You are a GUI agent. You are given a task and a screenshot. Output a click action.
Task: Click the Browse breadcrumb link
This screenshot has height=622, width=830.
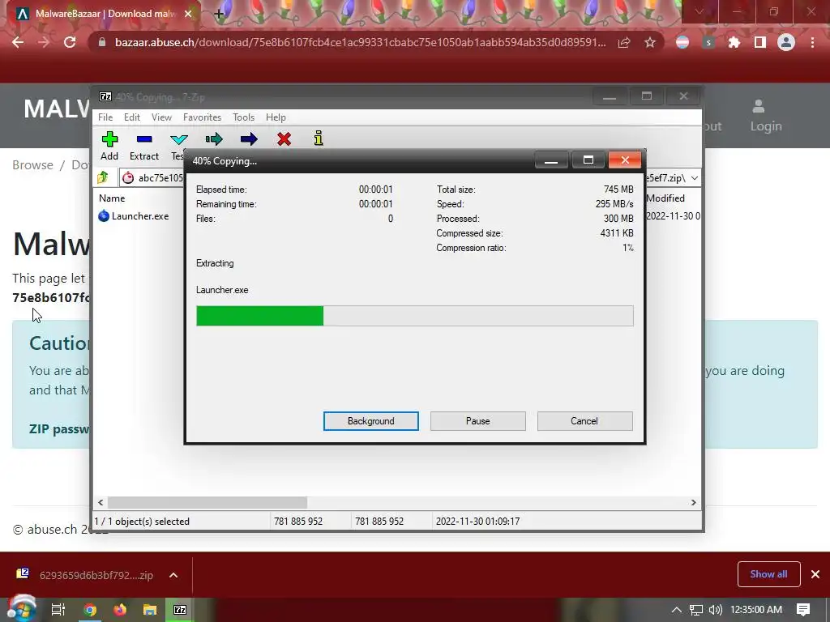pos(32,165)
